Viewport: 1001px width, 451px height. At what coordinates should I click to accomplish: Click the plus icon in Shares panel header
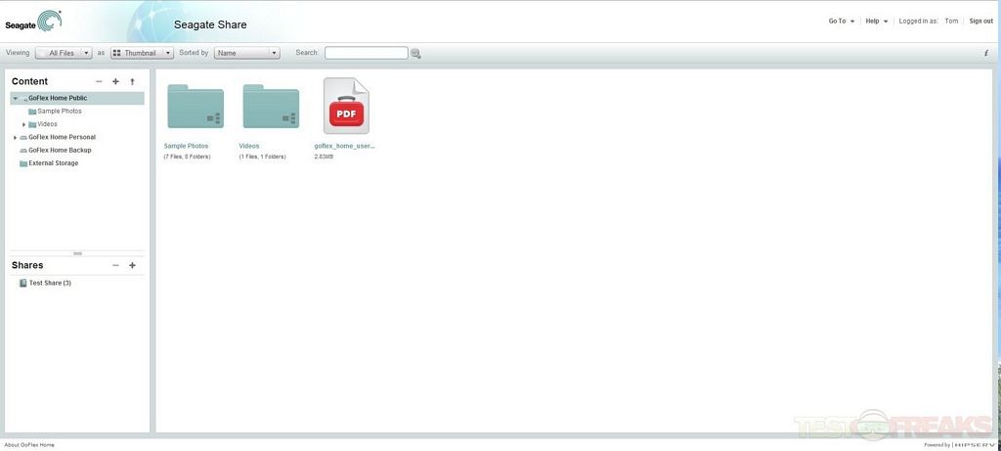click(132, 265)
